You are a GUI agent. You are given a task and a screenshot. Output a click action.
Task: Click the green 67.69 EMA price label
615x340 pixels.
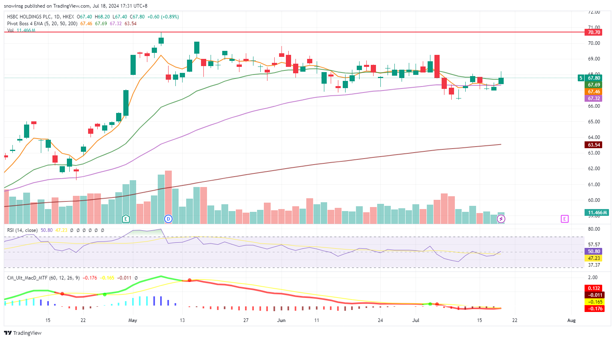click(x=593, y=85)
